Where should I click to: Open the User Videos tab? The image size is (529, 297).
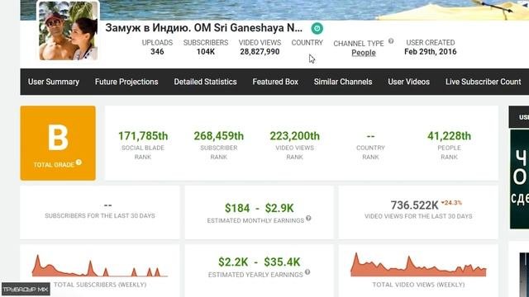tap(408, 82)
